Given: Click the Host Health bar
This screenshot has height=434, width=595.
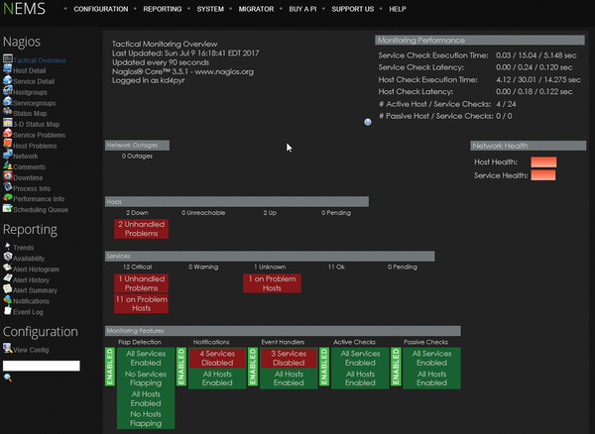Looking at the screenshot, I should (x=543, y=162).
